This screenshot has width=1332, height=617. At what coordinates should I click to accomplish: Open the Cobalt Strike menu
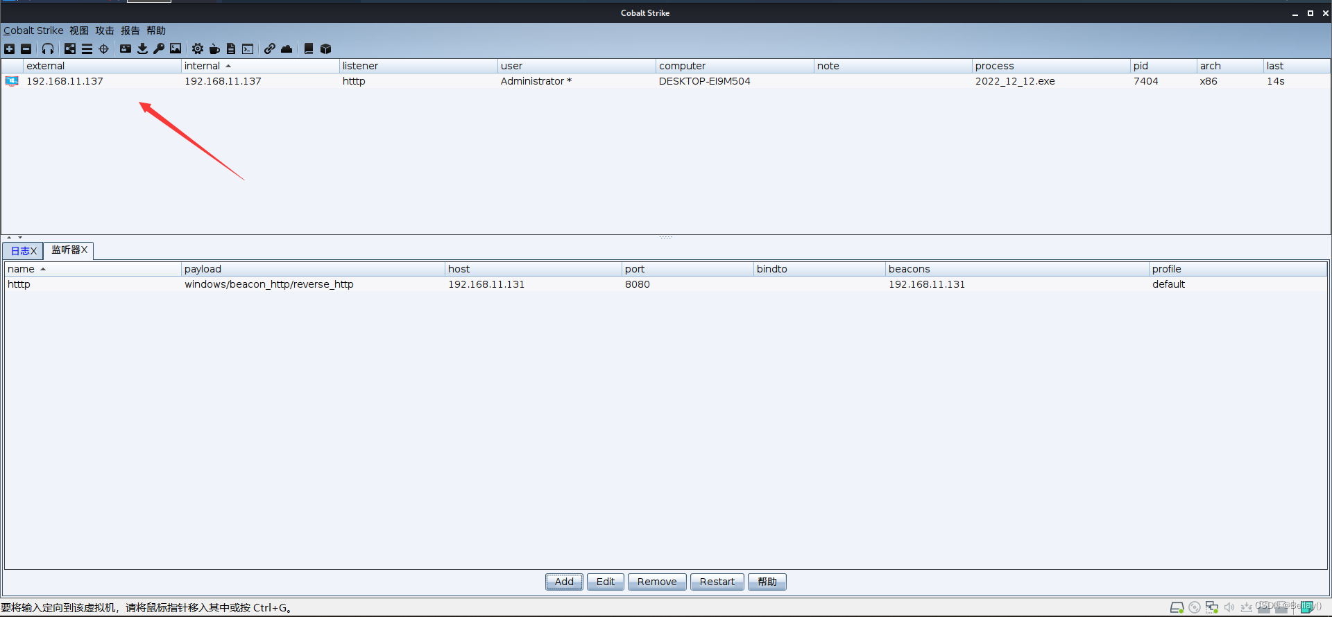(x=33, y=31)
